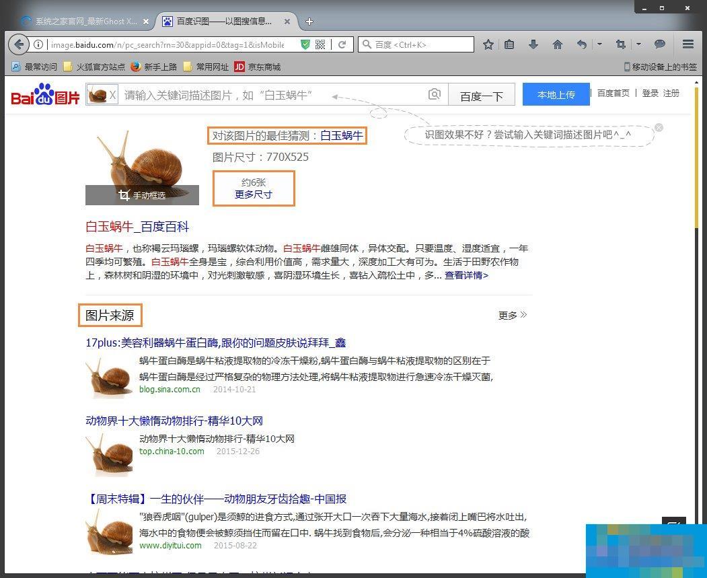Open the 白玉蜗牛_百度百科 result link
Image resolution: width=707 pixels, height=578 pixels.
[x=137, y=227]
